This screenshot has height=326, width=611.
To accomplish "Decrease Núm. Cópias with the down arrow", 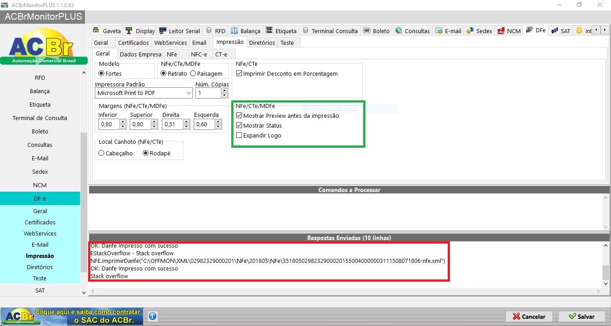I will (224, 95).
